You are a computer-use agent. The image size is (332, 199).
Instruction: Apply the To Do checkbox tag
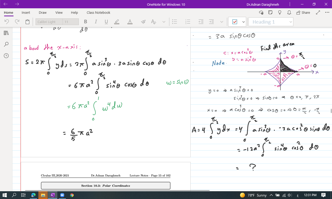coord(235,22)
